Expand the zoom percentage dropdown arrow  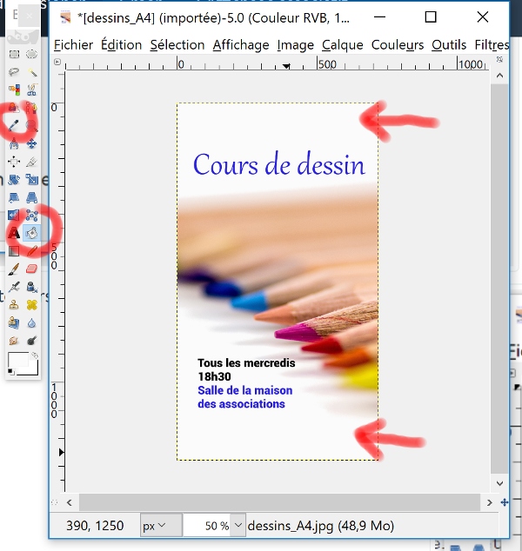click(238, 525)
